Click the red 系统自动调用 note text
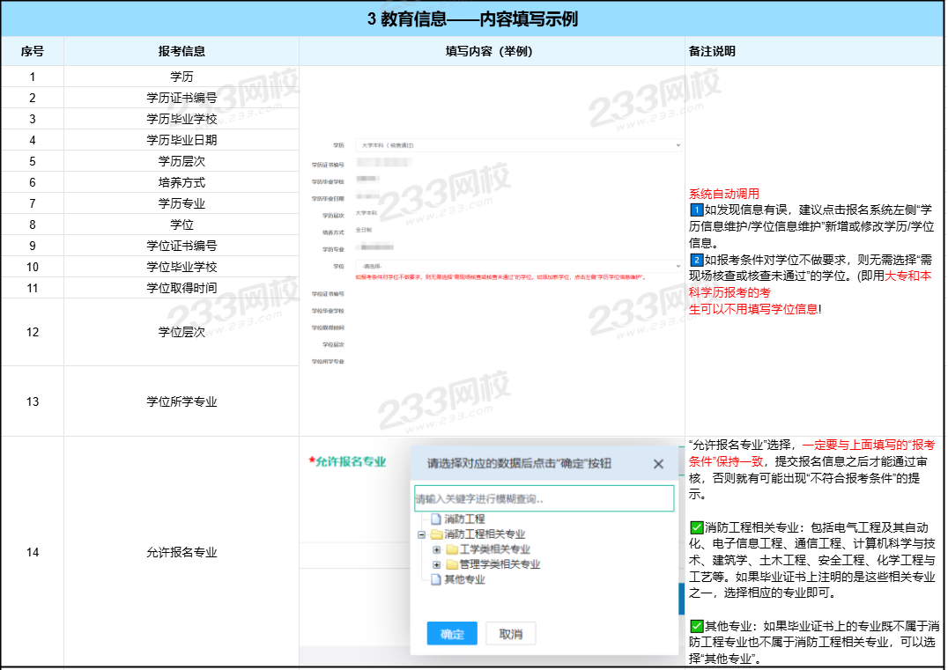Viewport: 948px width, 670px height. (723, 194)
